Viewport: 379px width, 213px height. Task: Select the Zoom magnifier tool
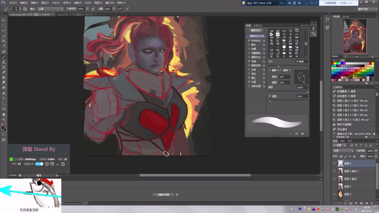(x=4, y=119)
